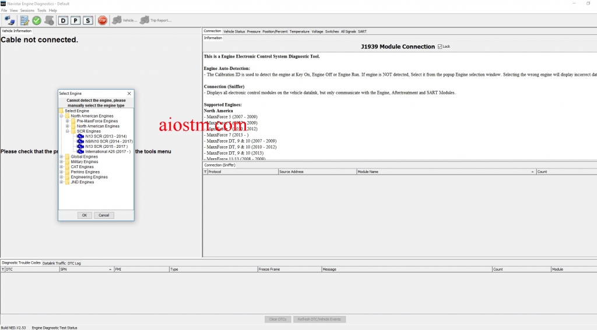This screenshot has height=330, width=597.
Task: Click the SCR Engines folder icon
Action: (73, 131)
